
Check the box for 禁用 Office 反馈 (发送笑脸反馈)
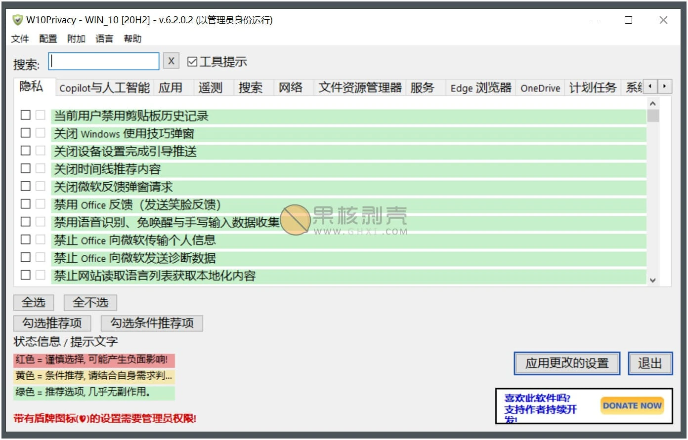point(26,204)
